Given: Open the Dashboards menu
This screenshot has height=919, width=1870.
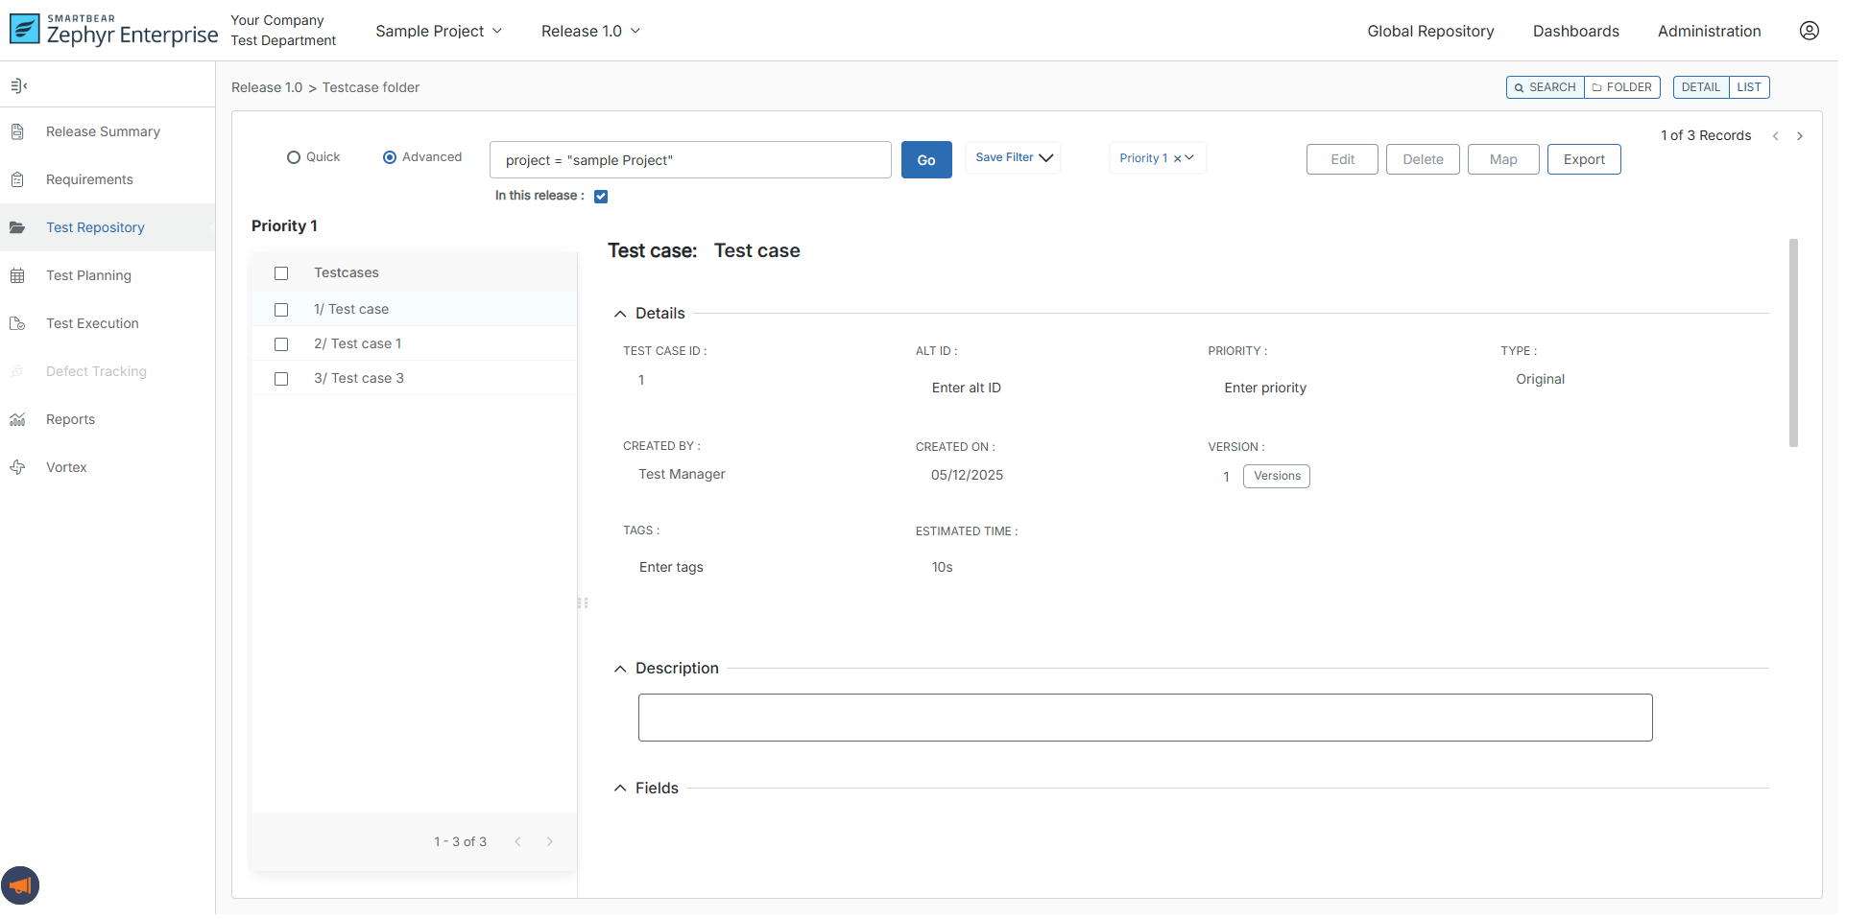Looking at the screenshot, I should click(x=1575, y=31).
